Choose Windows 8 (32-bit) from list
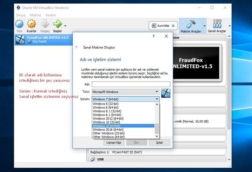Viewport: 252px width, 172px height. tap(123, 104)
